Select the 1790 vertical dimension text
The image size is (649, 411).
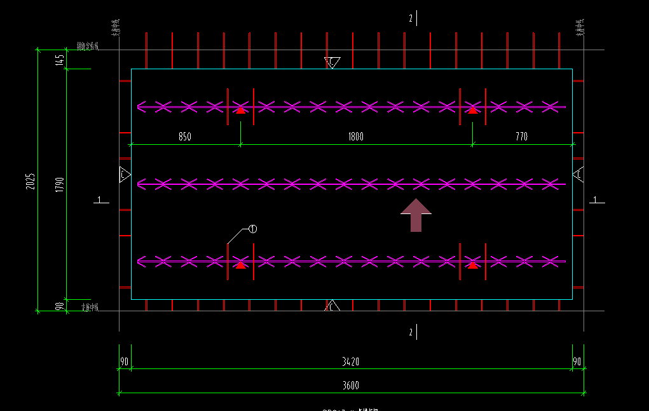[60, 184]
